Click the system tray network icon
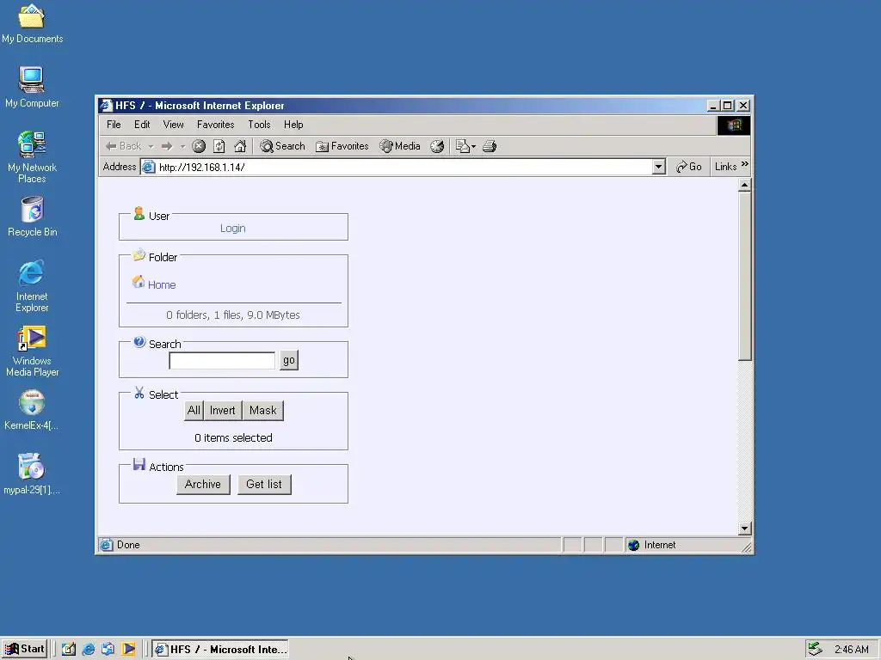881x660 pixels. 816,650
